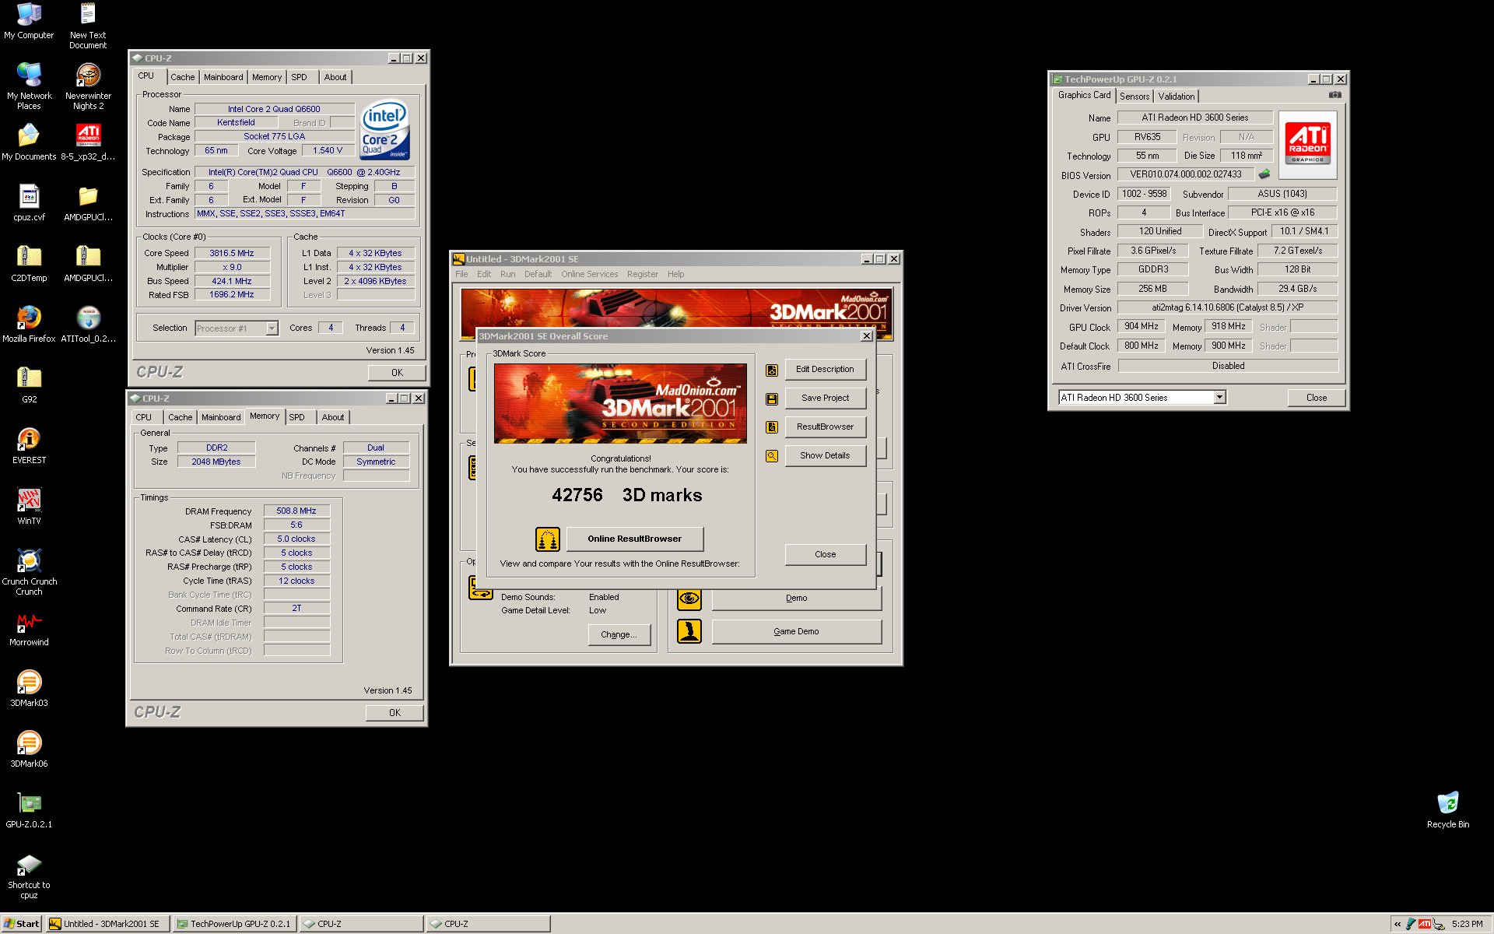The height and width of the screenshot is (934, 1494).
Task: Click ATI tray icon in system tray
Action: (1425, 924)
